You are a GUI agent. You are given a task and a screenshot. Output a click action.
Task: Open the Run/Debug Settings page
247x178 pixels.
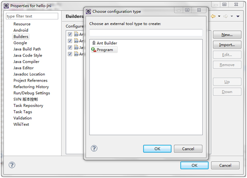click(x=32, y=93)
